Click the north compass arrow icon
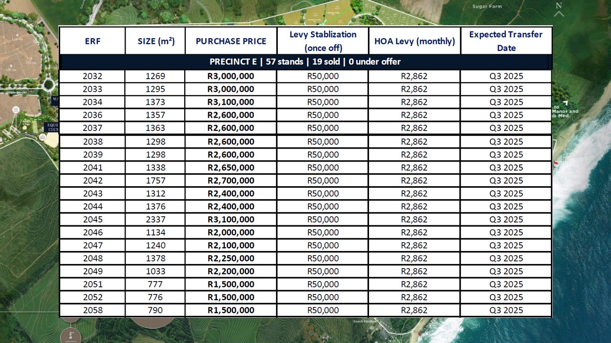 (x=558, y=10)
